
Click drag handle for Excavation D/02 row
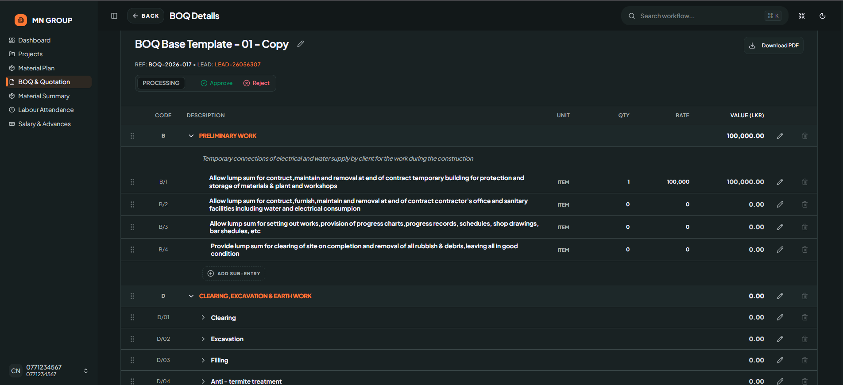pos(132,339)
